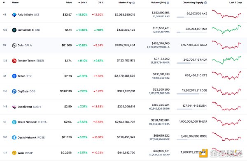Image resolution: width=247 pixels, height=162 pixels.
Task: Sort table by Price column header
Action: point(69,3)
